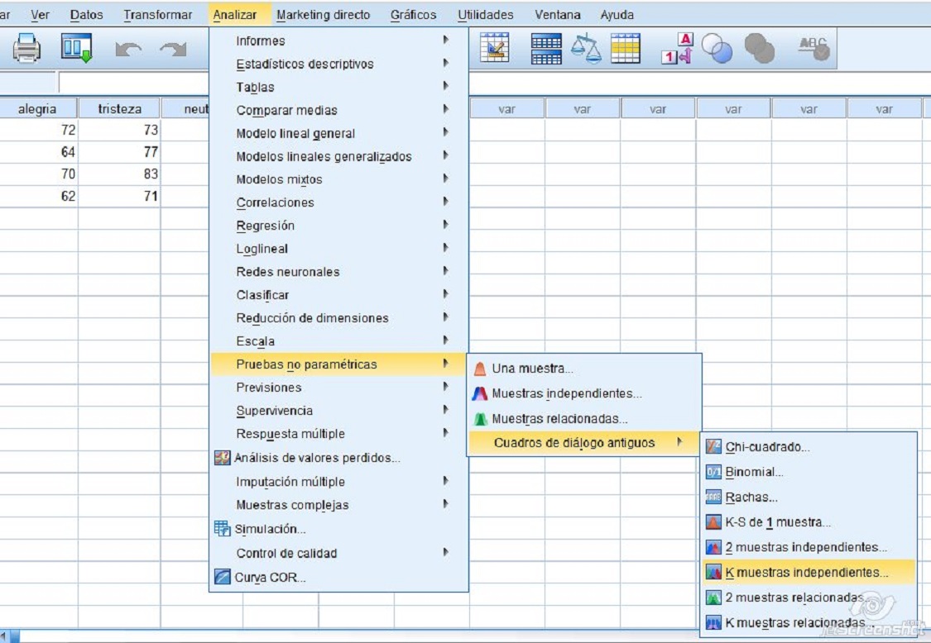Expand the Clasificar submenu
This screenshot has width=931, height=643.
(338, 295)
